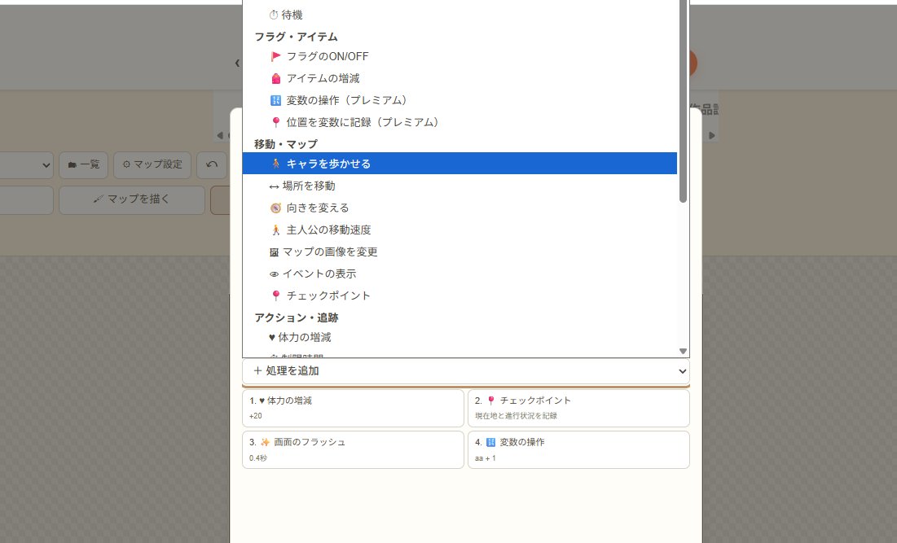Click the dropdown list scrollbar thumb
Image resolution: width=897 pixels, height=543 pixels.
[x=683, y=101]
